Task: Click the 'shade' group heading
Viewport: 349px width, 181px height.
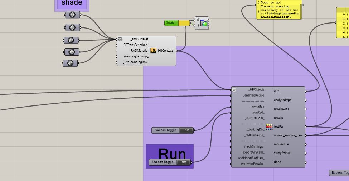Action: [72, 3]
